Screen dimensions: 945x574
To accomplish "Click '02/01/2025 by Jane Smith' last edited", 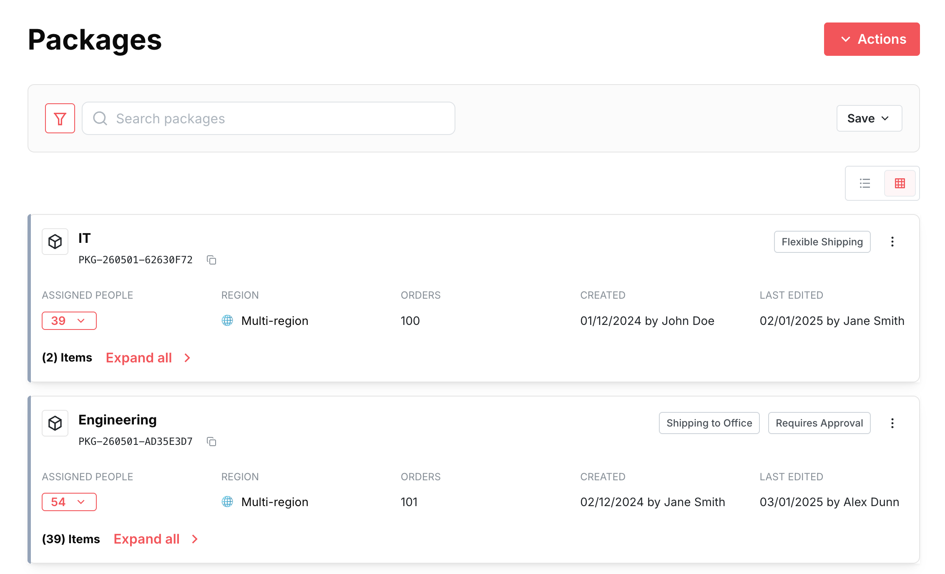I will point(832,321).
